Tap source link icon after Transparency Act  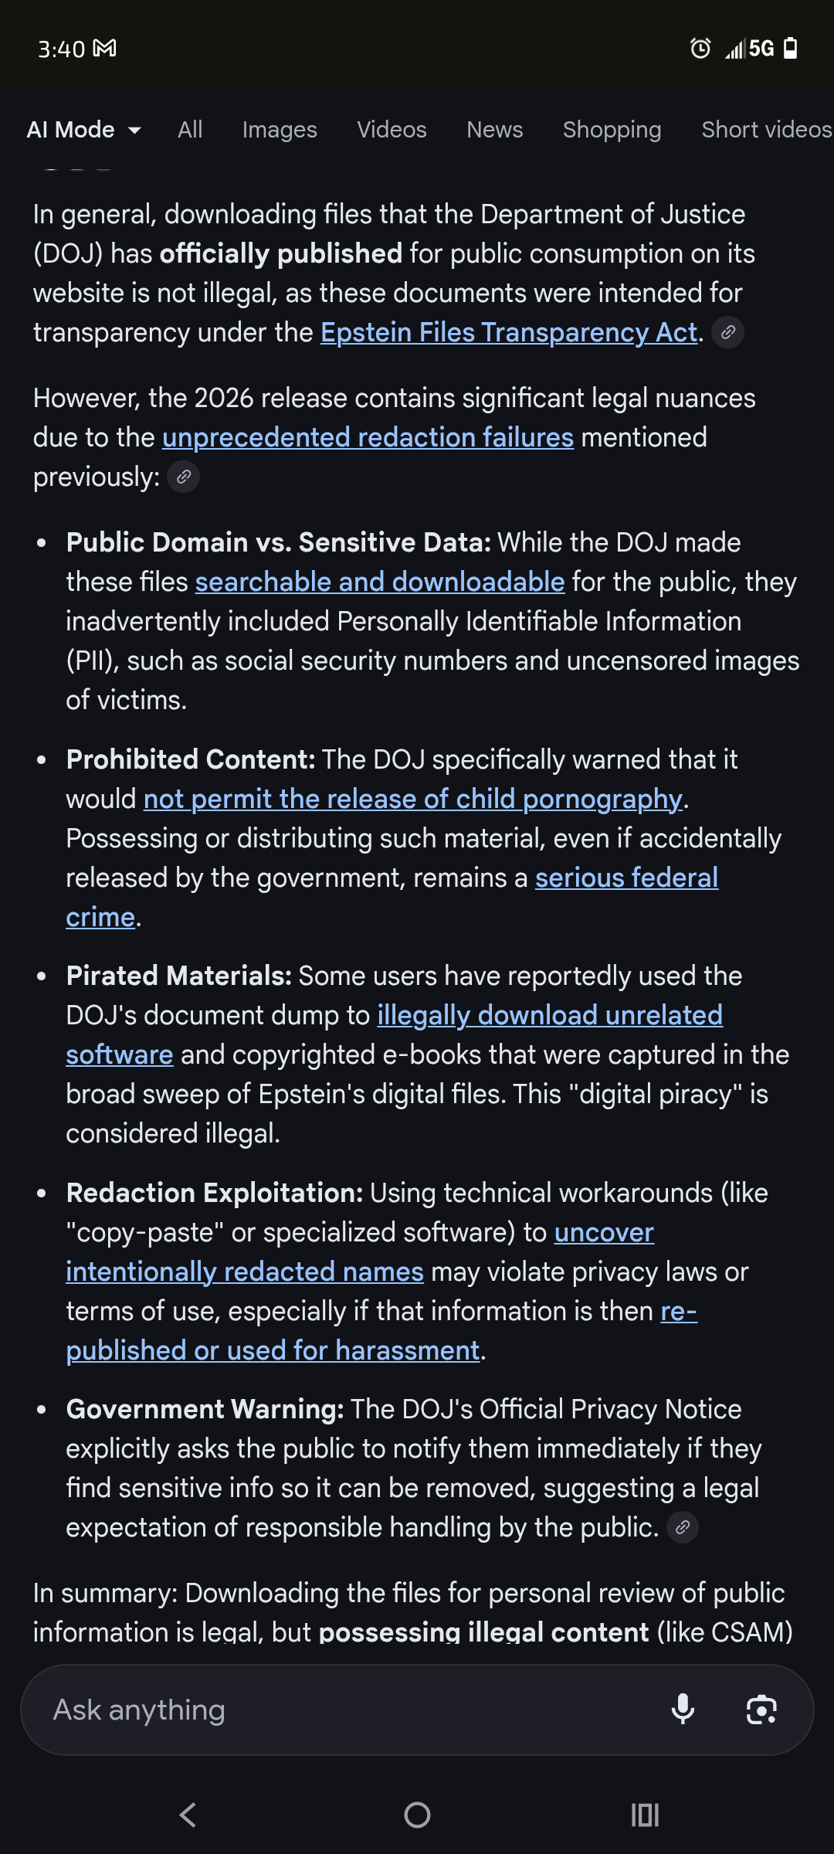tap(727, 332)
